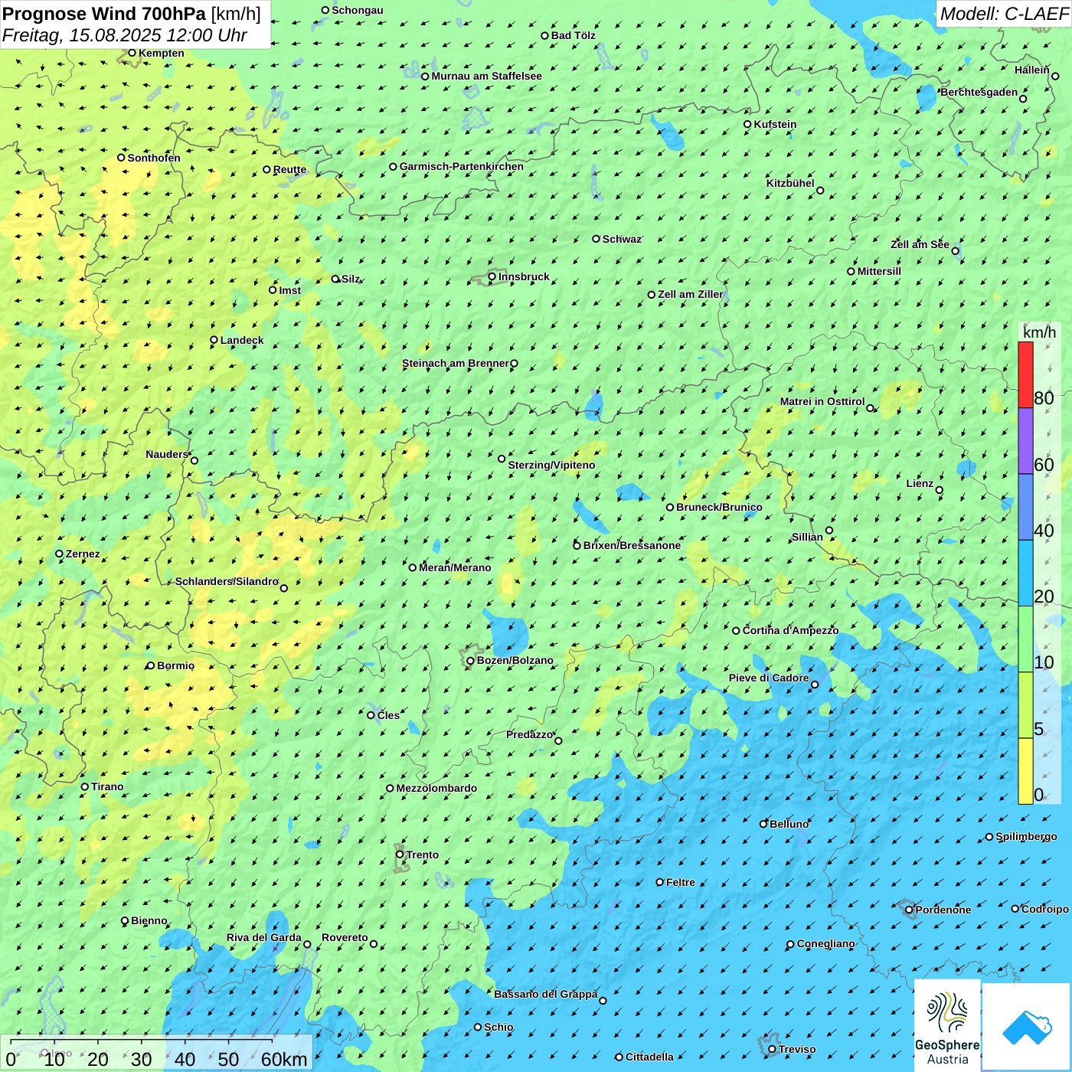Click the 'Bassano del Grappa' label

546,994
